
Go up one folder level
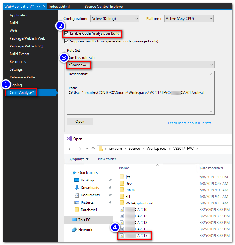tap(93, 149)
